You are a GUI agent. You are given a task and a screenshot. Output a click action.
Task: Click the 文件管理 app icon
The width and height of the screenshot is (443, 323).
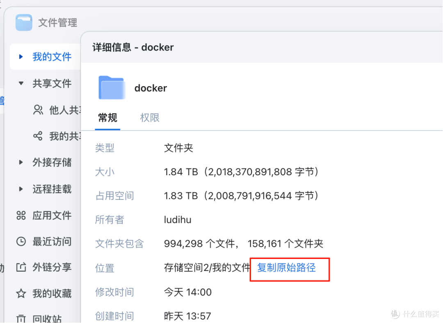(23, 23)
